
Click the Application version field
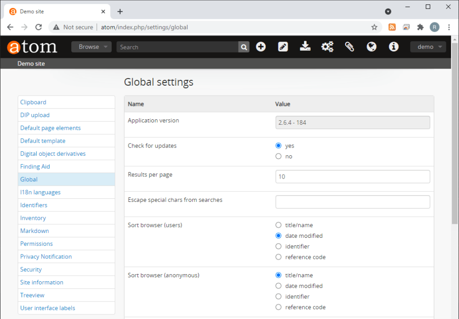pyautogui.click(x=353, y=122)
